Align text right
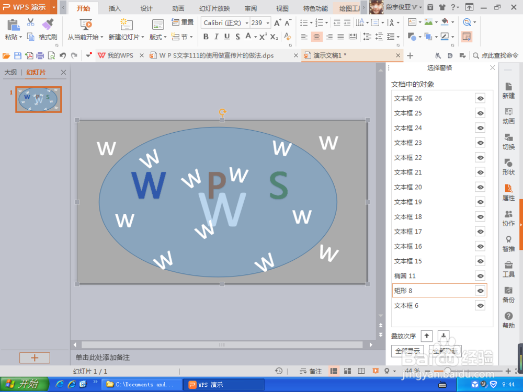Image resolution: width=523 pixels, height=392 pixels. pos(329,37)
